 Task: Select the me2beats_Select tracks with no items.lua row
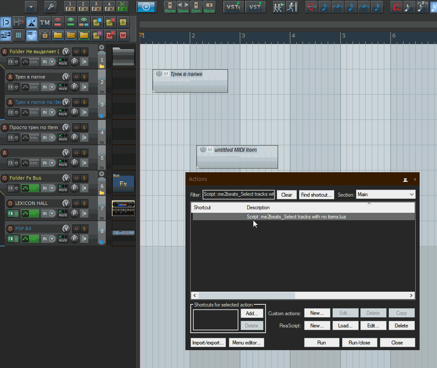303,217
